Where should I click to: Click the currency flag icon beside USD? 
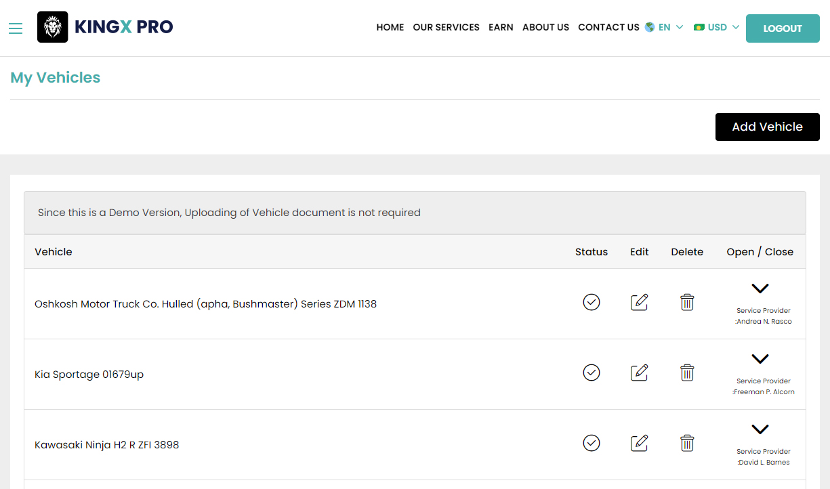coord(699,28)
